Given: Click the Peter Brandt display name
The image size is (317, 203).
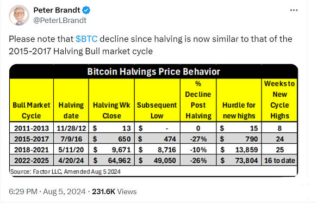Looking at the screenshot, I should [x=57, y=10].
